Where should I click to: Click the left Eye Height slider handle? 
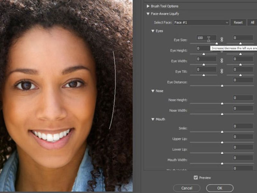click(x=204, y=54)
